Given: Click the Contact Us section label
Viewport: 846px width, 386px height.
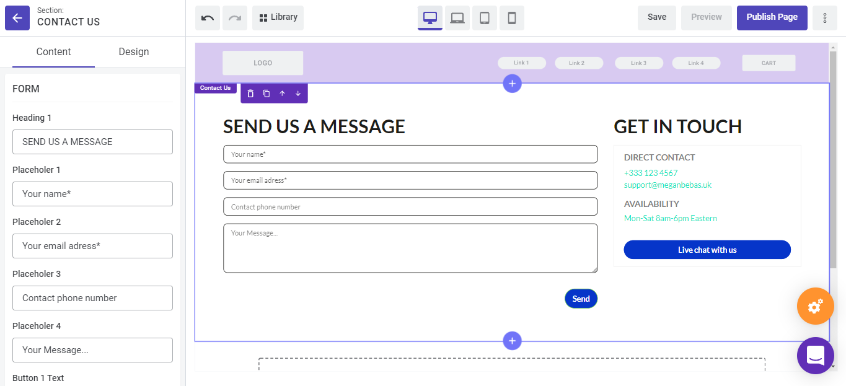Looking at the screenshot, I should coord(216,88).
